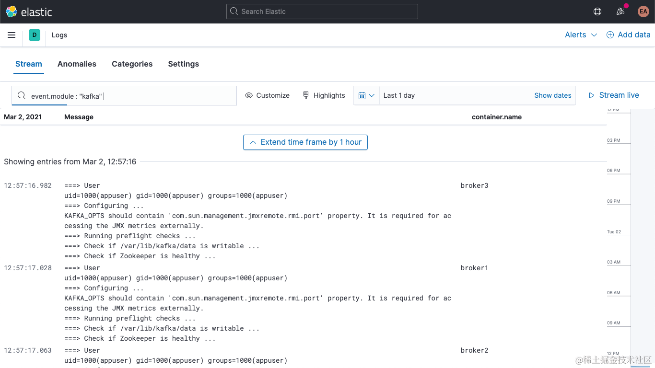Click Show dates link
The width and height of the screenshot is (655, 368).
(553, 95)
